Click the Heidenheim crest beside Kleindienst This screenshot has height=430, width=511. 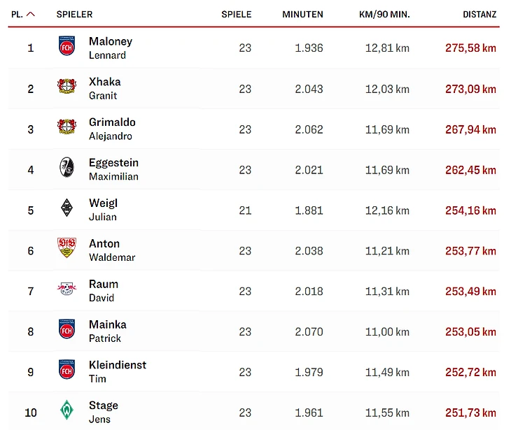tap(66, 371)
